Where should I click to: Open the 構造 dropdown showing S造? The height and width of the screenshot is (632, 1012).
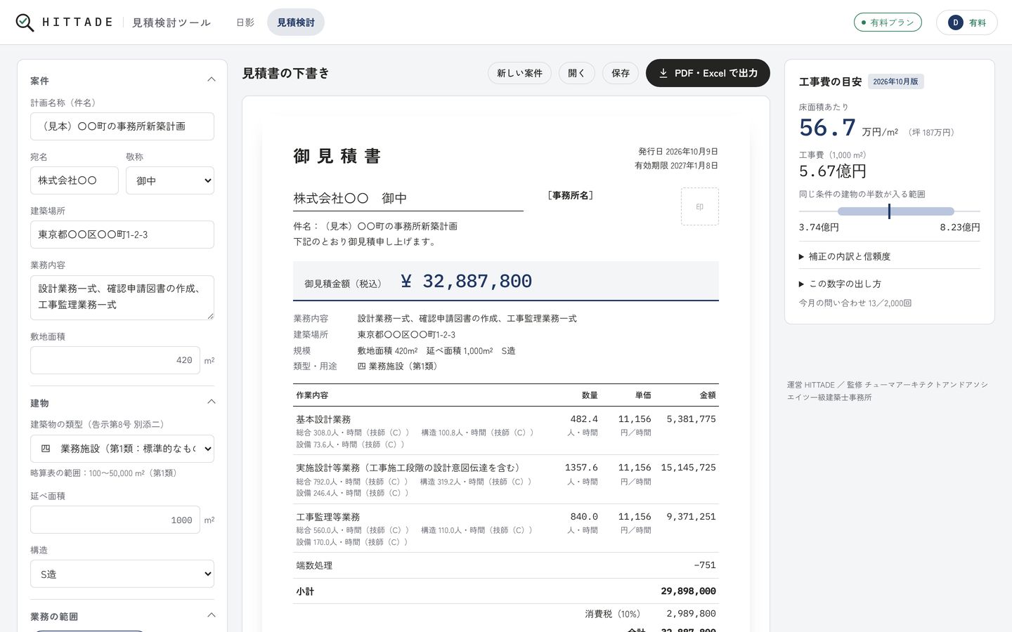point(122,574)
